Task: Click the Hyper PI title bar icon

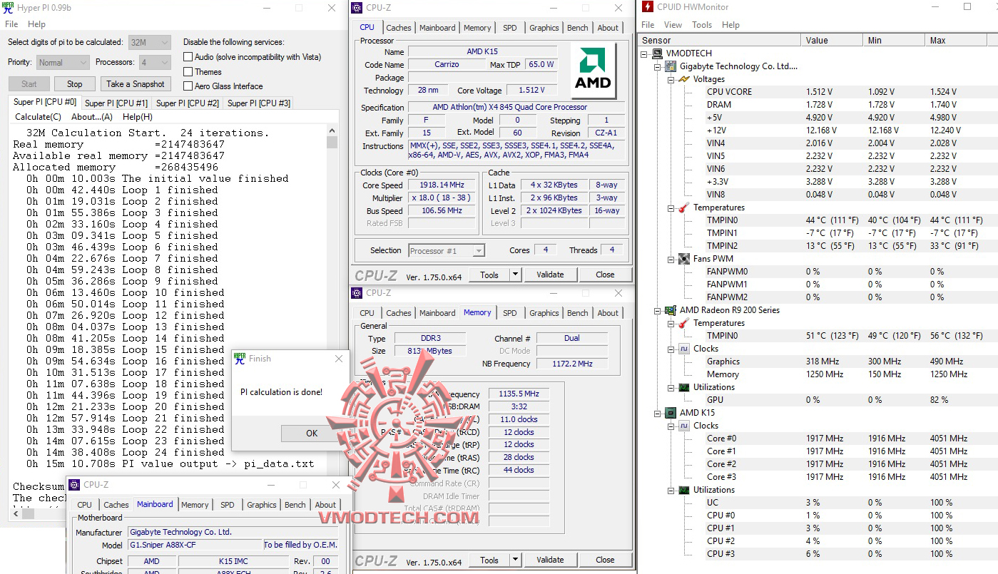Action: pos(9,8)
